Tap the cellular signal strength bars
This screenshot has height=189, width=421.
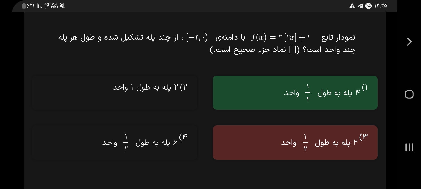click(x=39, y=6)
